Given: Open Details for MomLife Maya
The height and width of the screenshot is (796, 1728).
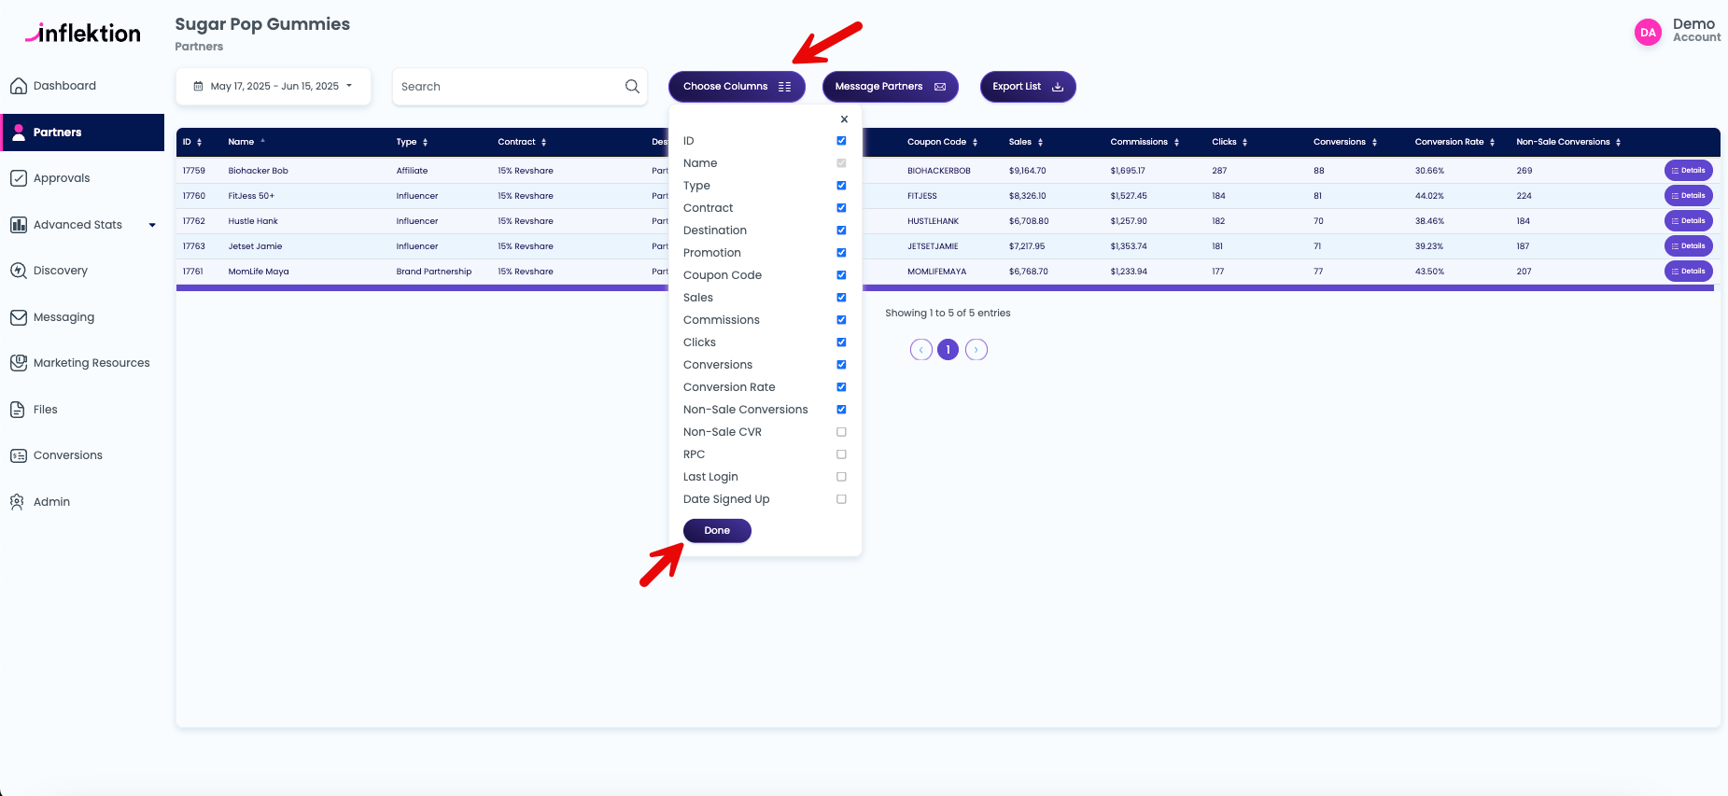Looking at the screenshot, I should [1688, 272].
